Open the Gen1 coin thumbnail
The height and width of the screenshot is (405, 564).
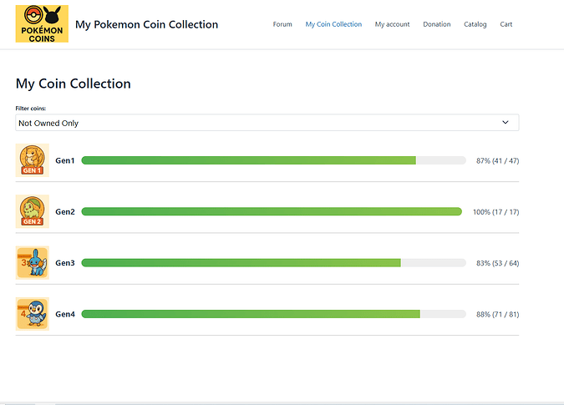(33, 160)
